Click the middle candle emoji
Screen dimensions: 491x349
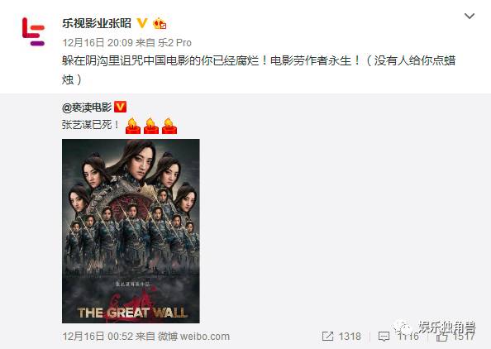pos(151,126)
